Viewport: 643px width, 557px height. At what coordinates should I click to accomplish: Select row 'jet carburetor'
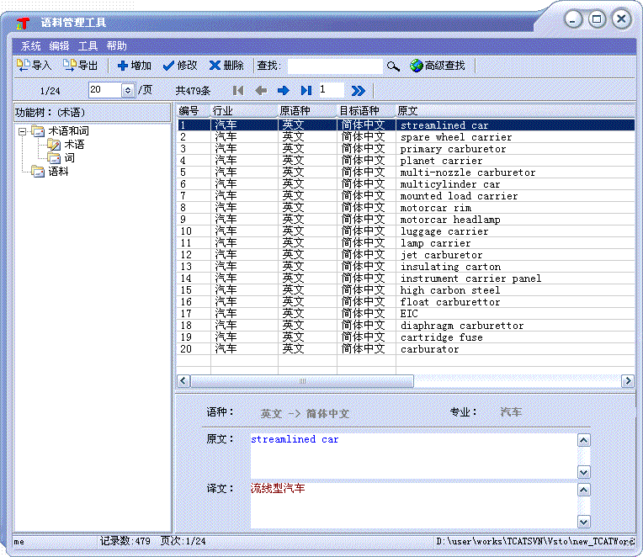click(x=406, y=255)
